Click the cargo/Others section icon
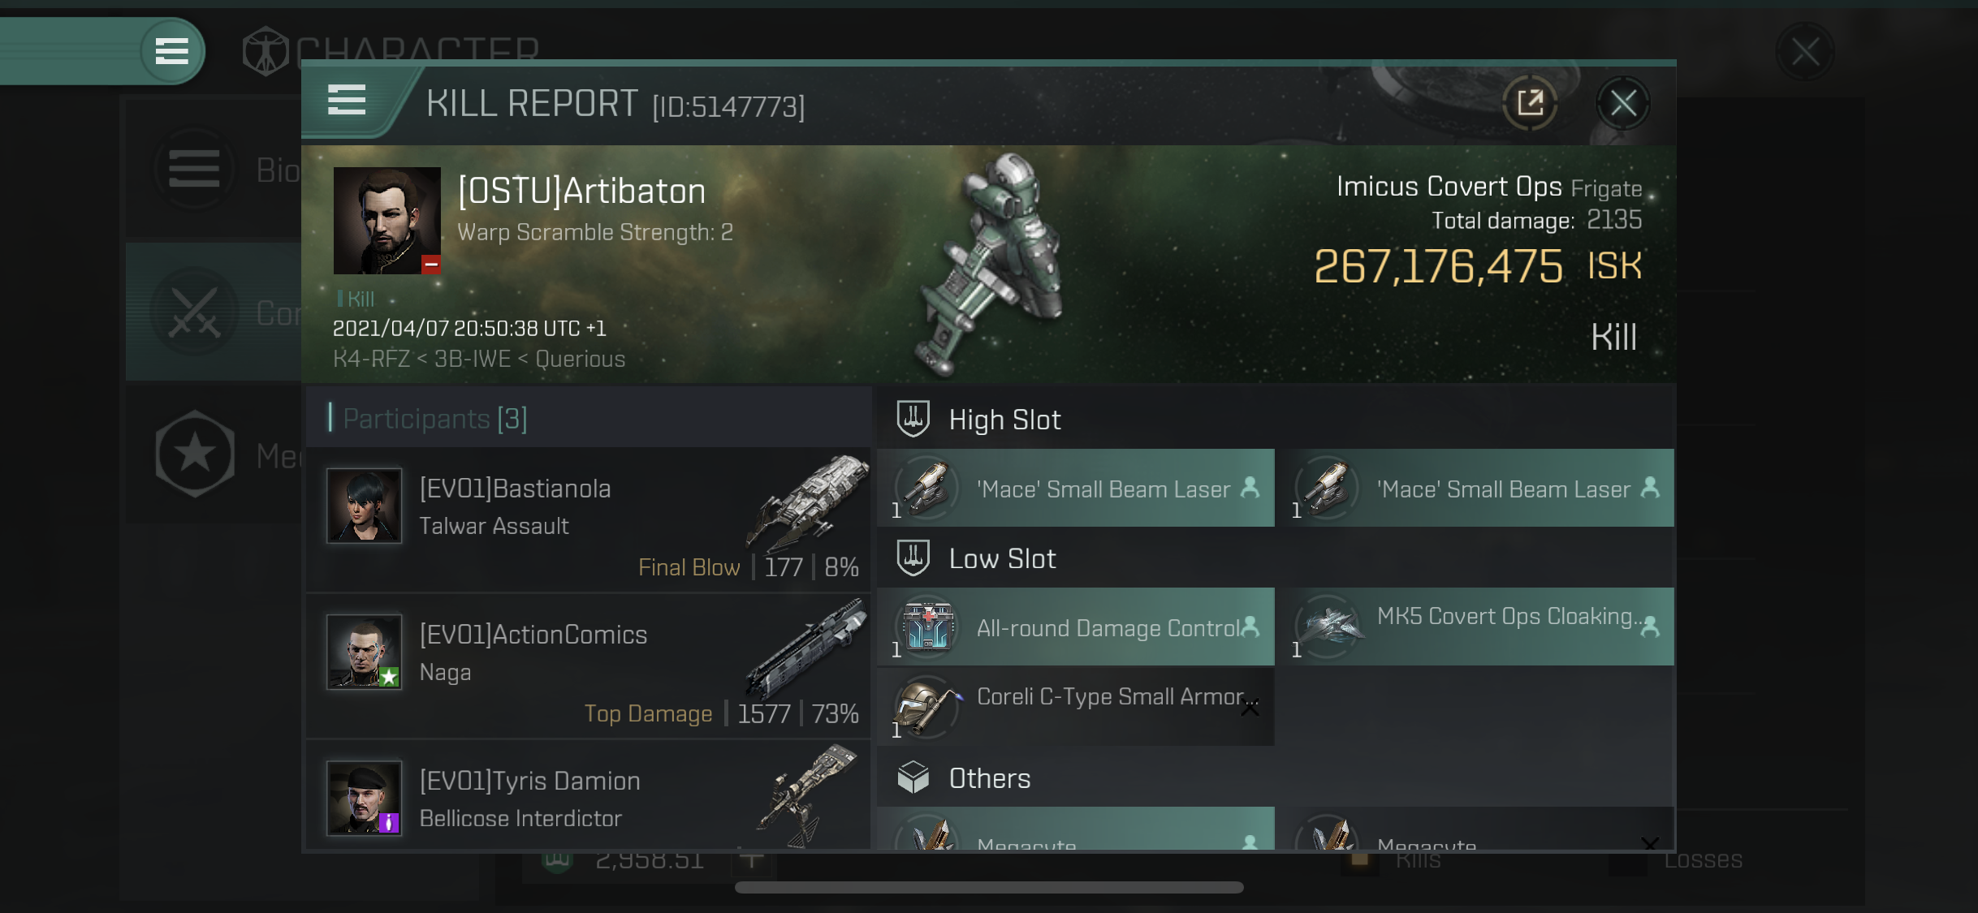 [x=912, y=777]
